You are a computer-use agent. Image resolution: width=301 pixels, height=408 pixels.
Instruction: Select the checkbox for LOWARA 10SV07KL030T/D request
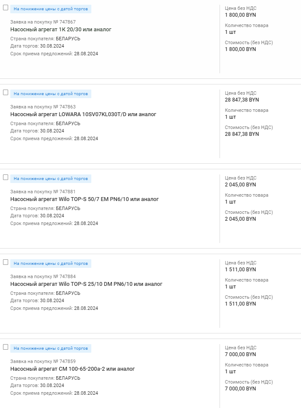tap(6, 92)
